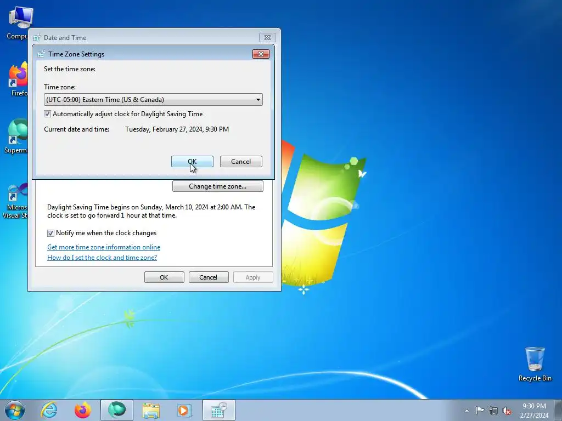Click Change time zone button
This screenshot has height=421, width=562.
[217, 186]
